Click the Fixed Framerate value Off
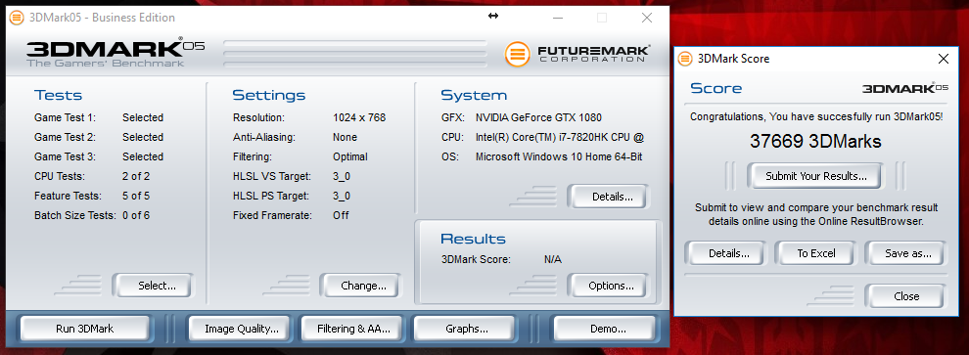 point(341,215)
